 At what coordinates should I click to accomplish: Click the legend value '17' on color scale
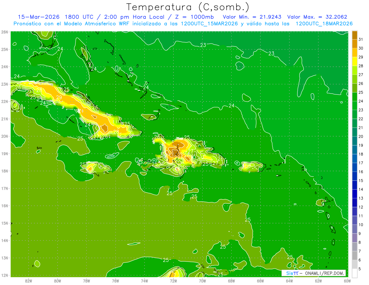tap(361, 163)
